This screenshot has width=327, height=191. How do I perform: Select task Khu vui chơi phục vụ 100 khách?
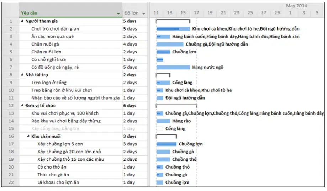coord(65,113)
